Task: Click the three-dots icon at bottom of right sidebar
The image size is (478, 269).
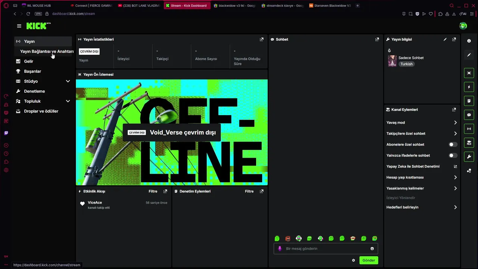Action: tap(469, 171)
